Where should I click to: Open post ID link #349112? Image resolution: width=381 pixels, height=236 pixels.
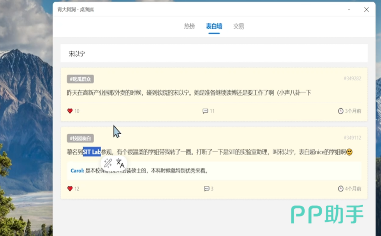click(352, 138)
